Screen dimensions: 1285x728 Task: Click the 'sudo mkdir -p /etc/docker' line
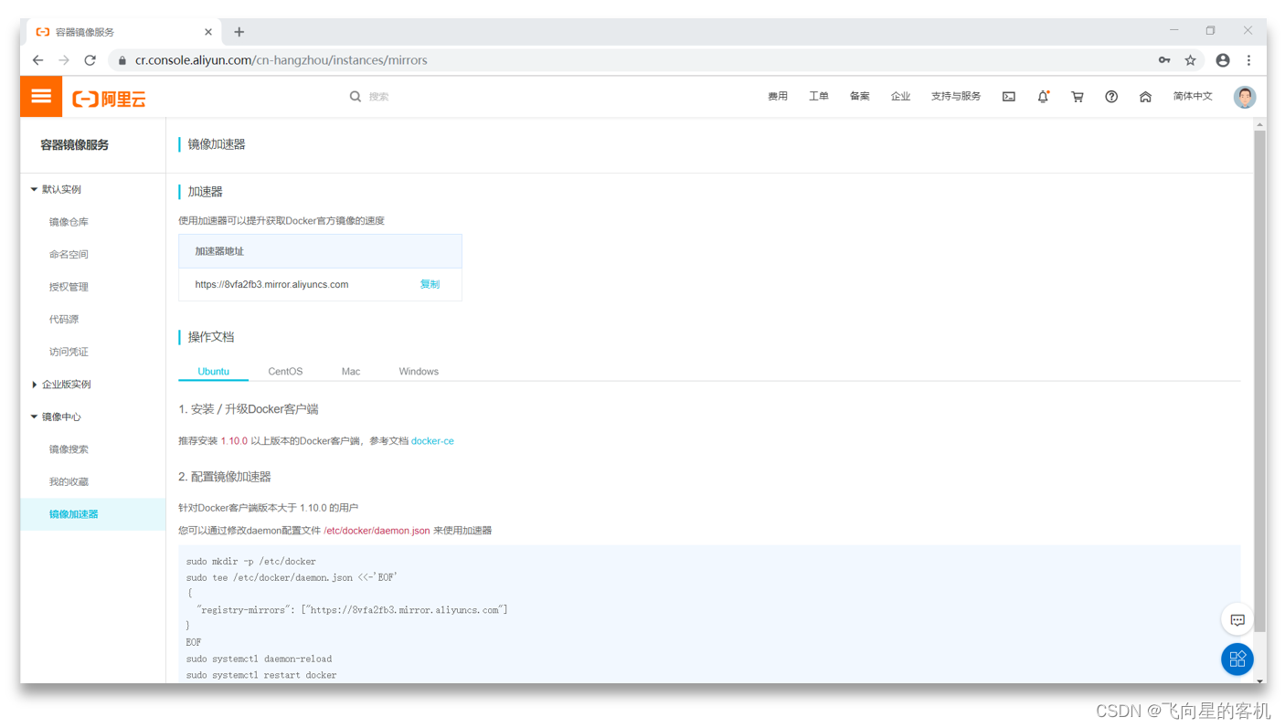[x=250, y=562]
